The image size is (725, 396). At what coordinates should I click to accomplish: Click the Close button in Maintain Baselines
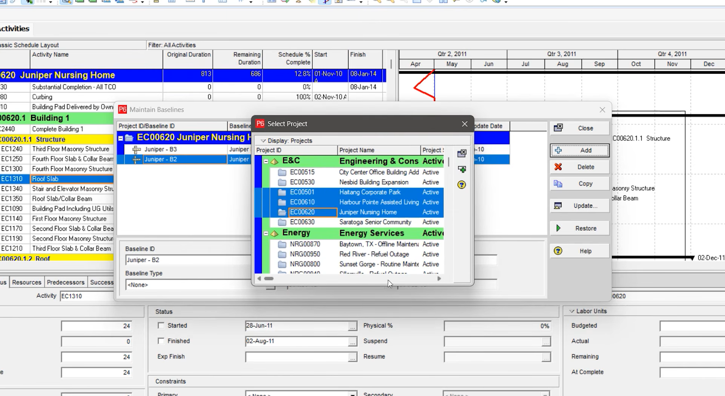pyautogui.click(x=579, y=128)
